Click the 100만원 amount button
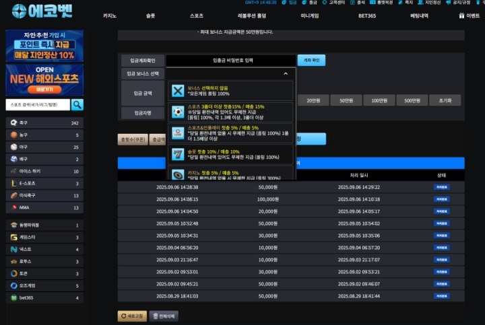 [379, 100]
